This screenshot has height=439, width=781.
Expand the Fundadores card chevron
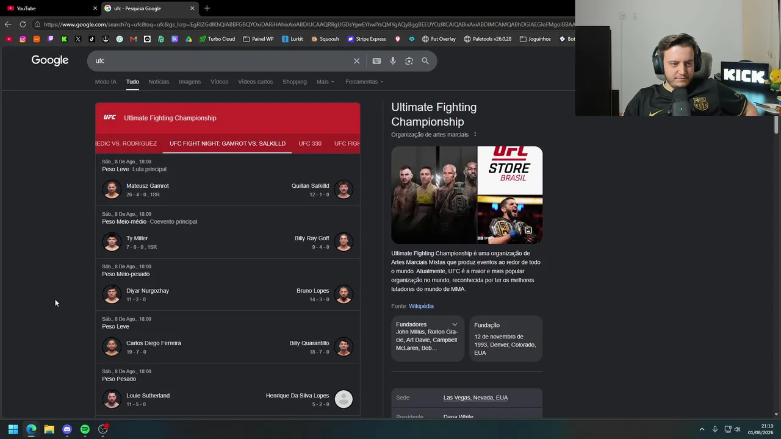pos(455,324)
